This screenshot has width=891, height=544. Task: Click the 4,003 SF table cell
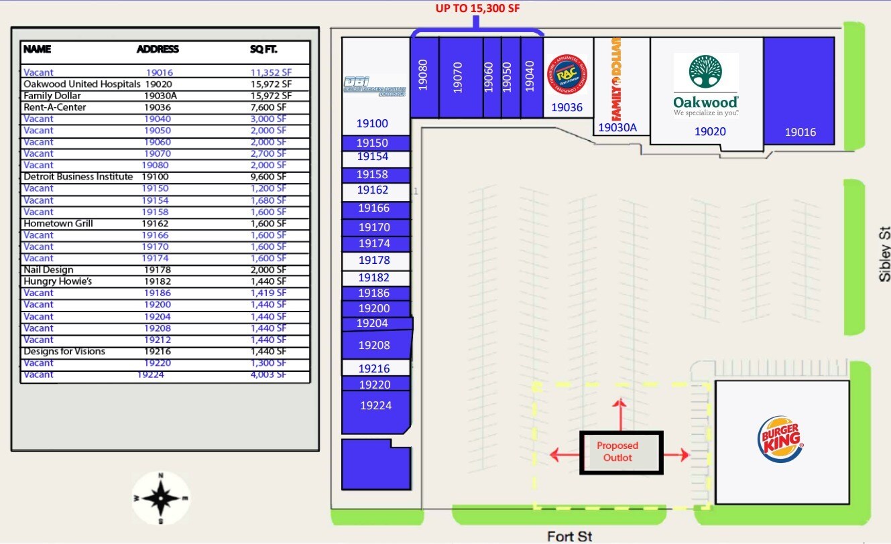point(268,375)
